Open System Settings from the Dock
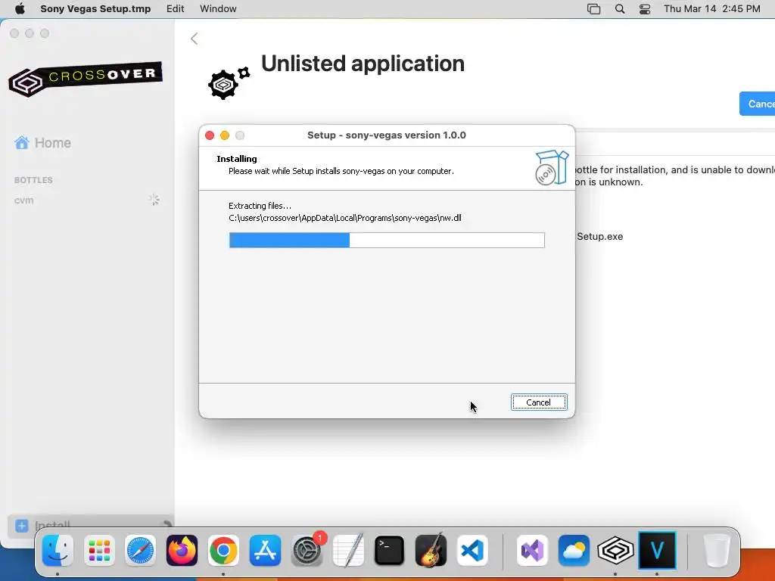 307,551
